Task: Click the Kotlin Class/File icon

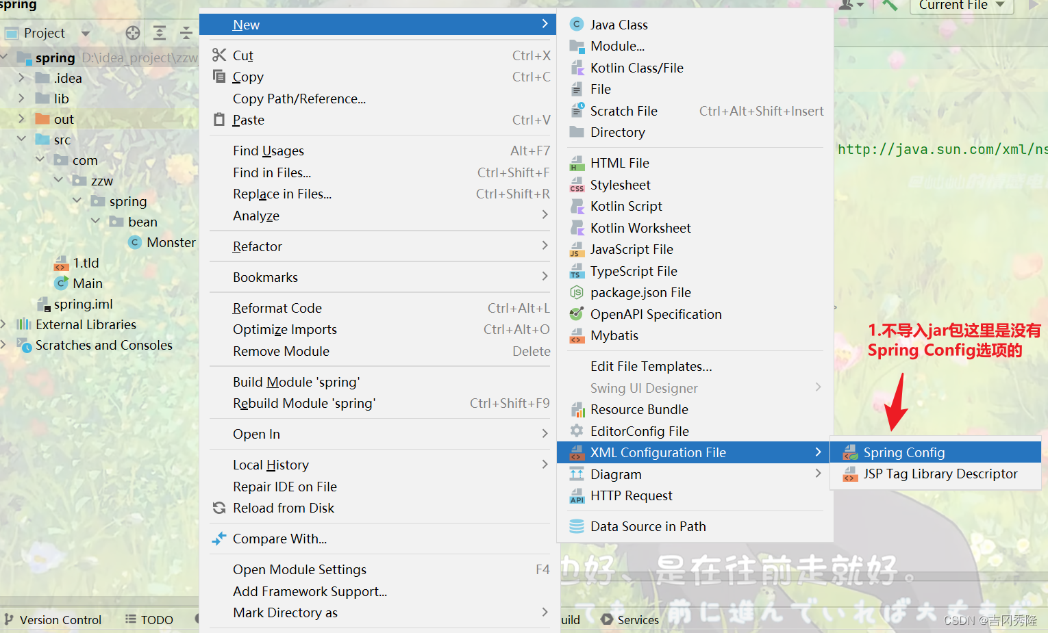Action: pyautogui.click(x=577, y=68)
